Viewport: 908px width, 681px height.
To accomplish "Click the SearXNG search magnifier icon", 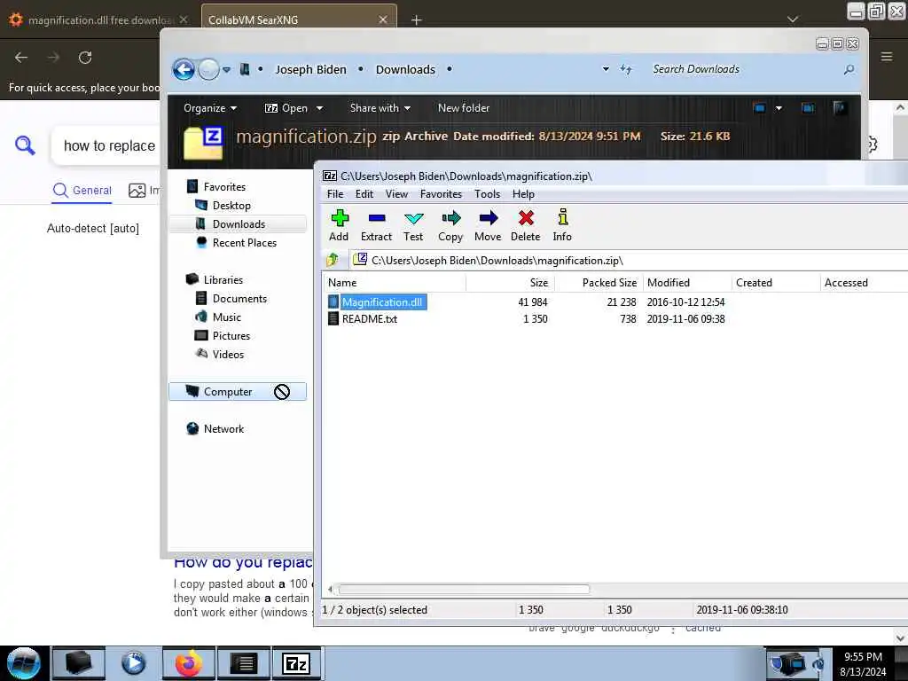I will 25,145.
